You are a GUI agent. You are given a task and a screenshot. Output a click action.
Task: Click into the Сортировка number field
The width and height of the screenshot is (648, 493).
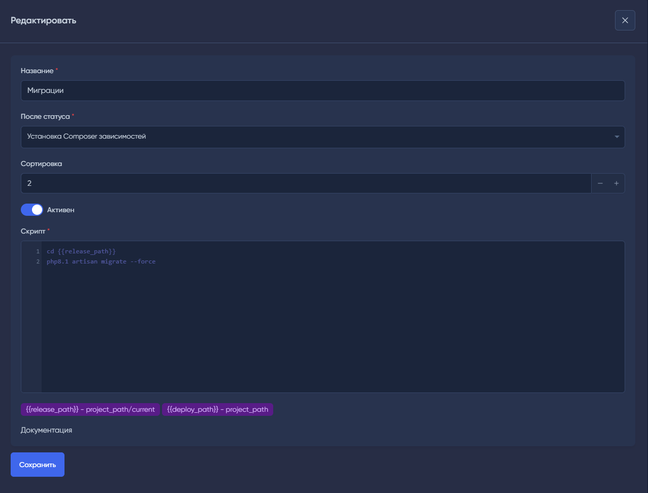305,183
